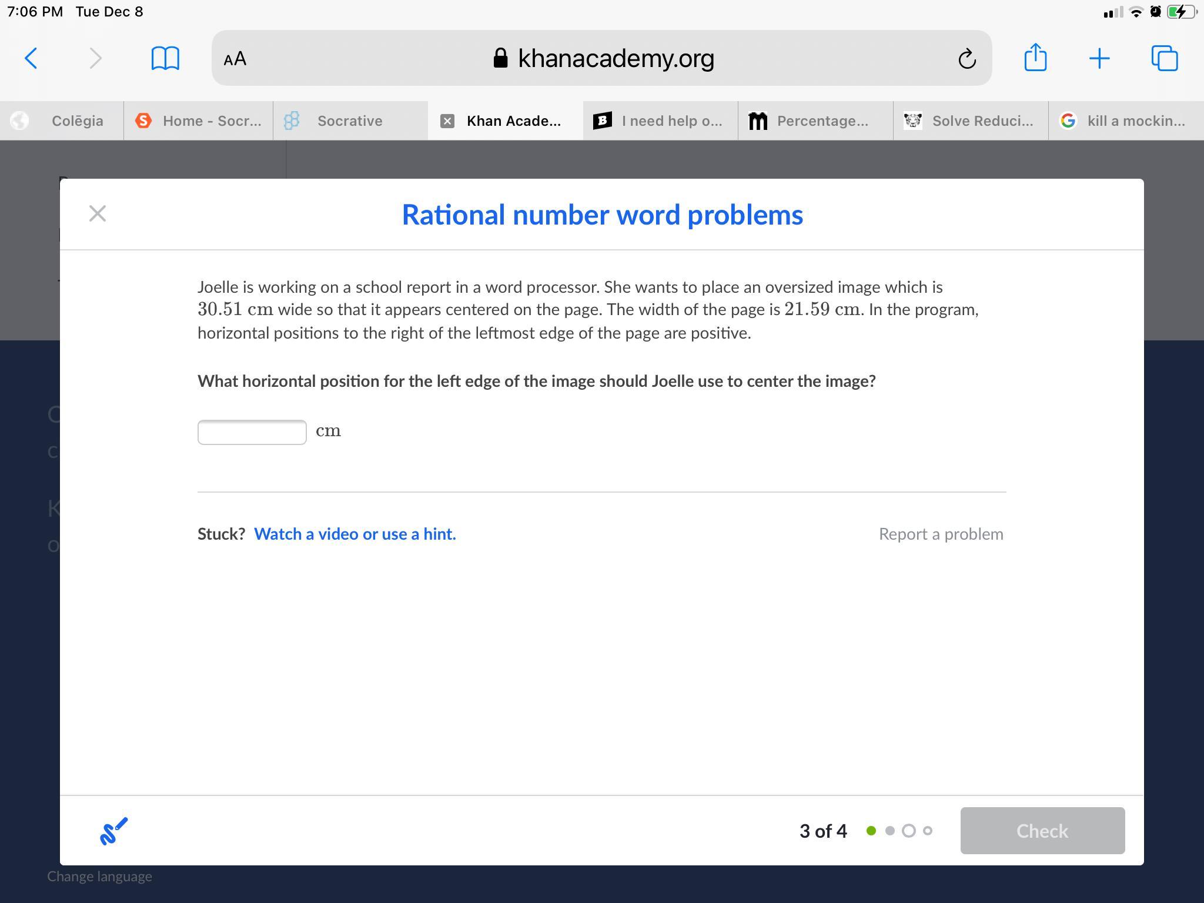Tap the Safari back arrow
Image resolution: width=1204 pixels, height=903 pixels.
click(31, 58)
